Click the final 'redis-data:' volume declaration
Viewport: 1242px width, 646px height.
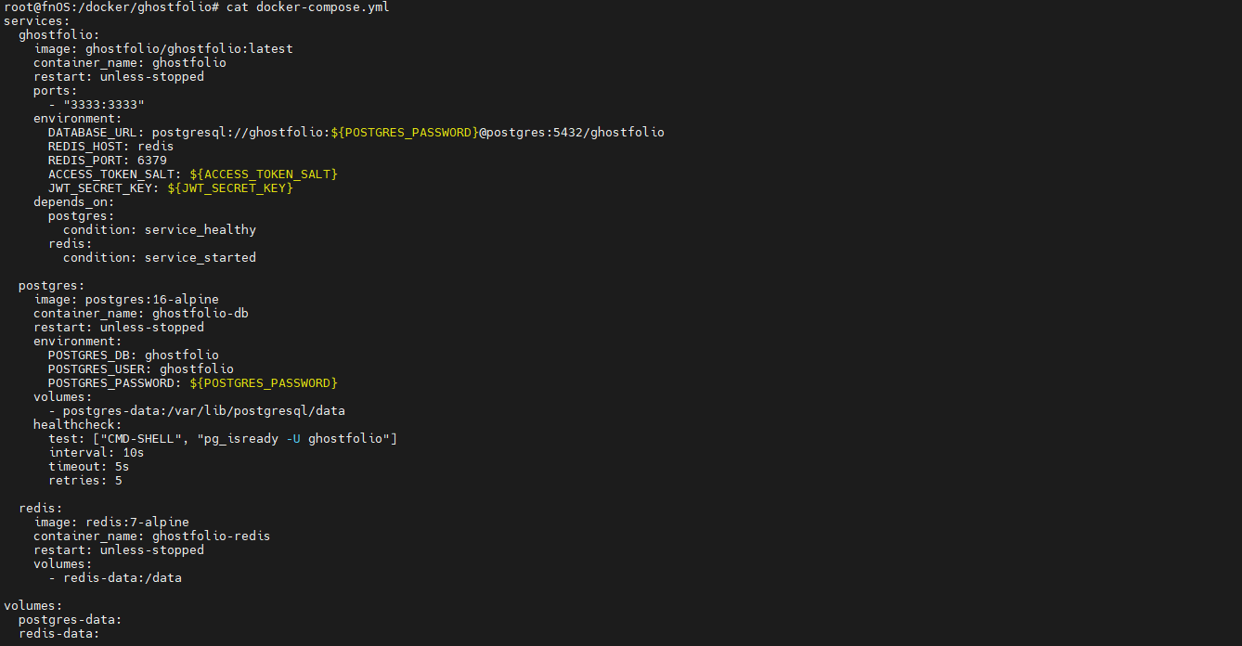coord(59,634)
